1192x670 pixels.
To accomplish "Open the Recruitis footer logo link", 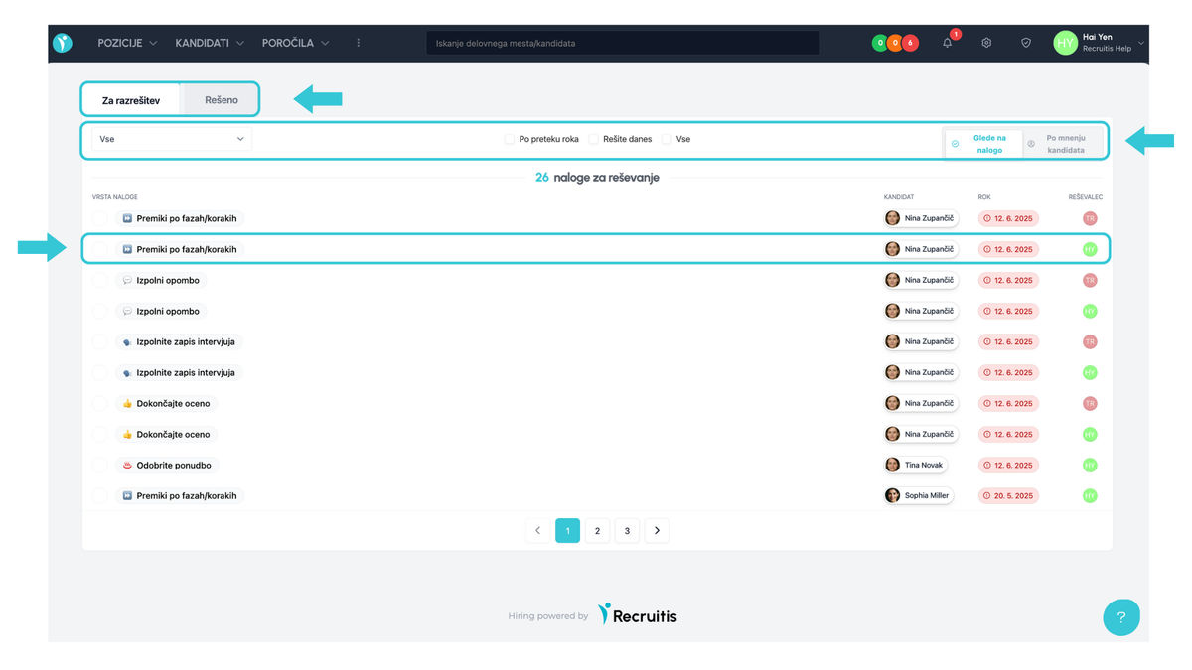I will [637, 615].
